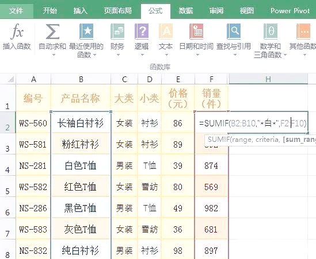Click the Insert Function fx icon
The height and width of the screenshot is (259, 316).
[x=17, y=32]
